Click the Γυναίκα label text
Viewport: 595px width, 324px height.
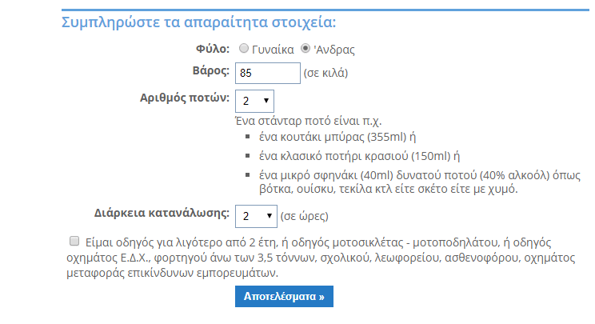(x=273, y=50)
